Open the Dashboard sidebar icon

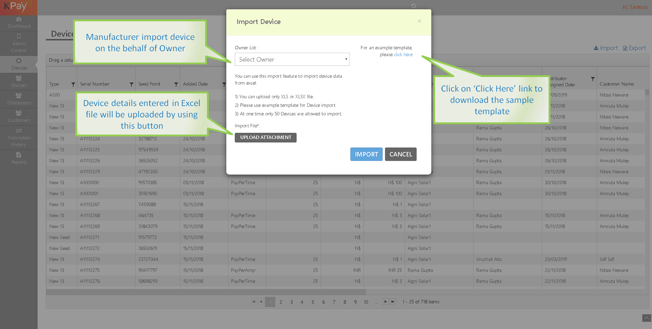[x=19, y=23]
